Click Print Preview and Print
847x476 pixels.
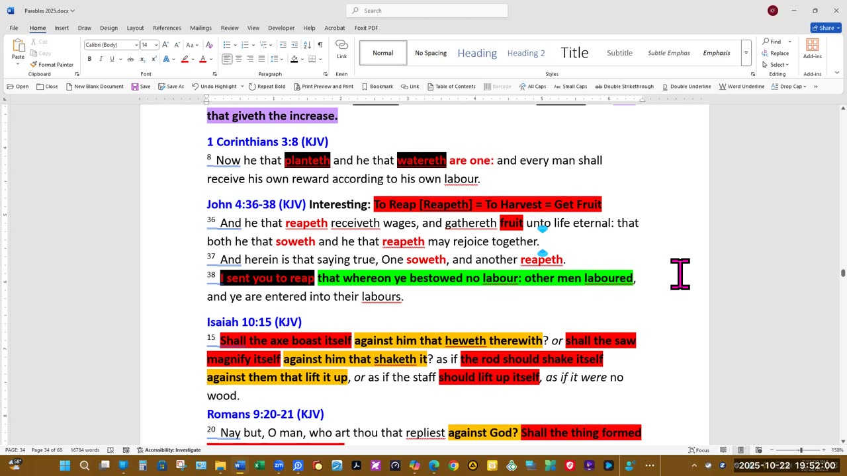(x=323, y=87)
